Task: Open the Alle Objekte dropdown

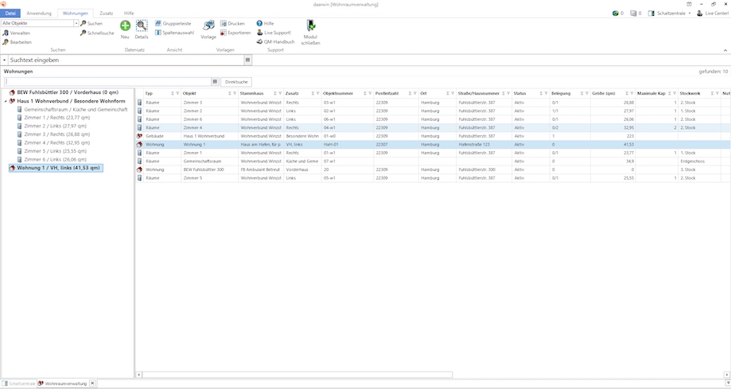Action: pos(76,23)
